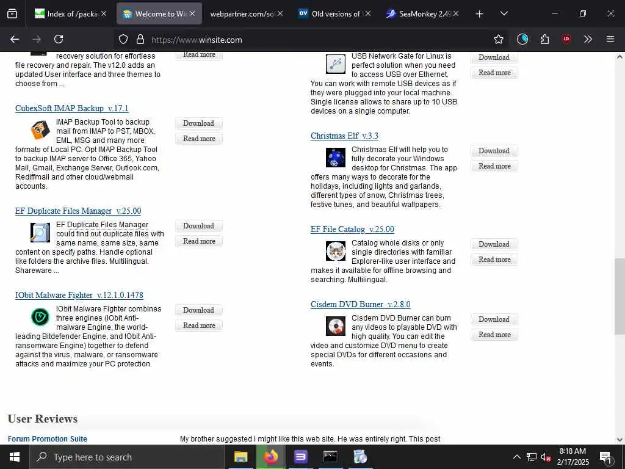Open the Firefox hamburger menu
This screenshot has width=625, height=469.
tap(610, 39)
